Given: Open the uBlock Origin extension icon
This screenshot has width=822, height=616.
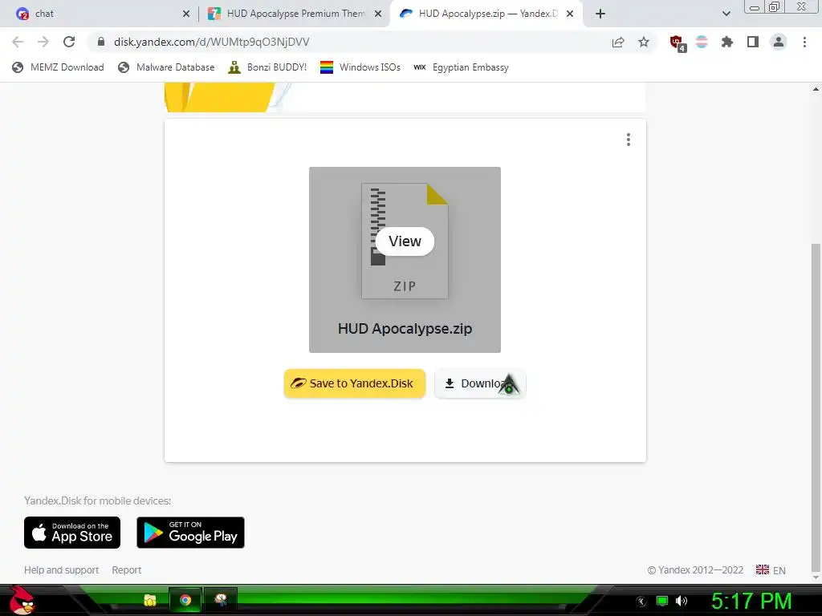Looking at the screenshot, I should (x=678, y=43).
